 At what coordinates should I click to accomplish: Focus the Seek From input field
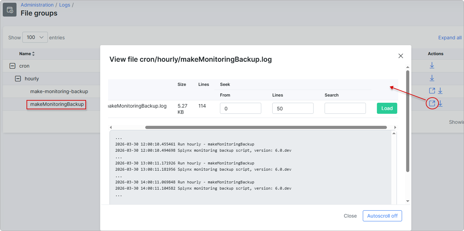coord(241,108)
